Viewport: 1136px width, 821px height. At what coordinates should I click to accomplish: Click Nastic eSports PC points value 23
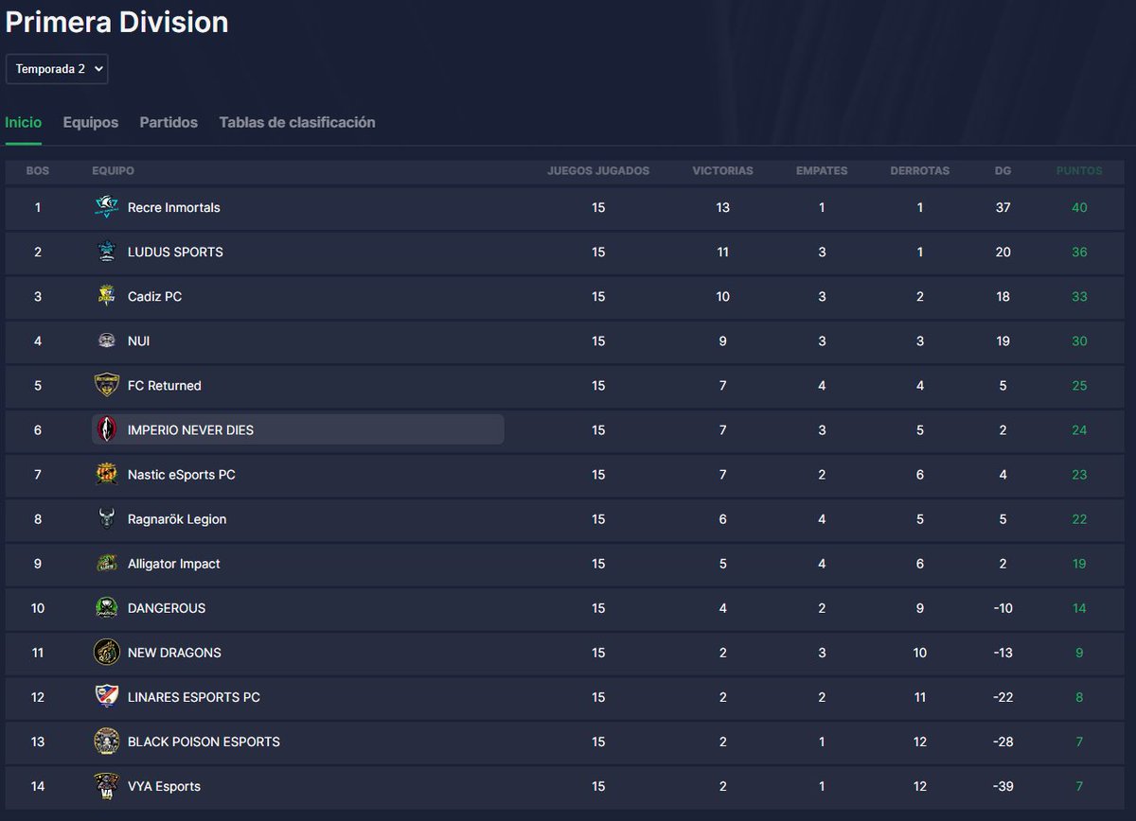pos(1079,474)
